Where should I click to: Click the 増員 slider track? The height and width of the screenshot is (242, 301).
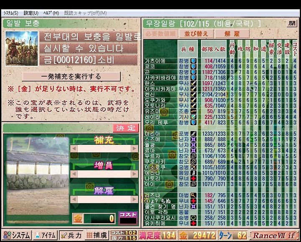click(104, 174)
